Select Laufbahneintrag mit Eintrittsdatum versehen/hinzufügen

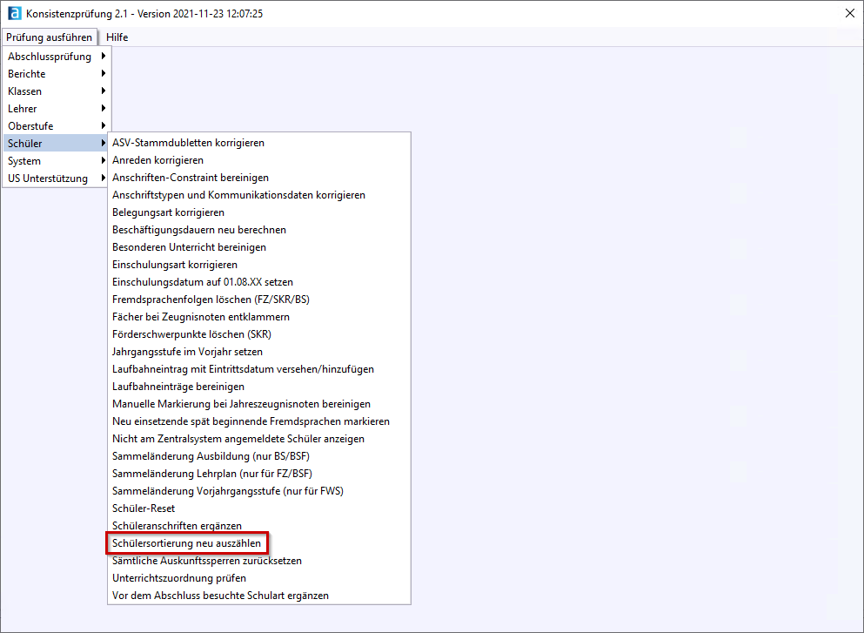click(259, 369)
